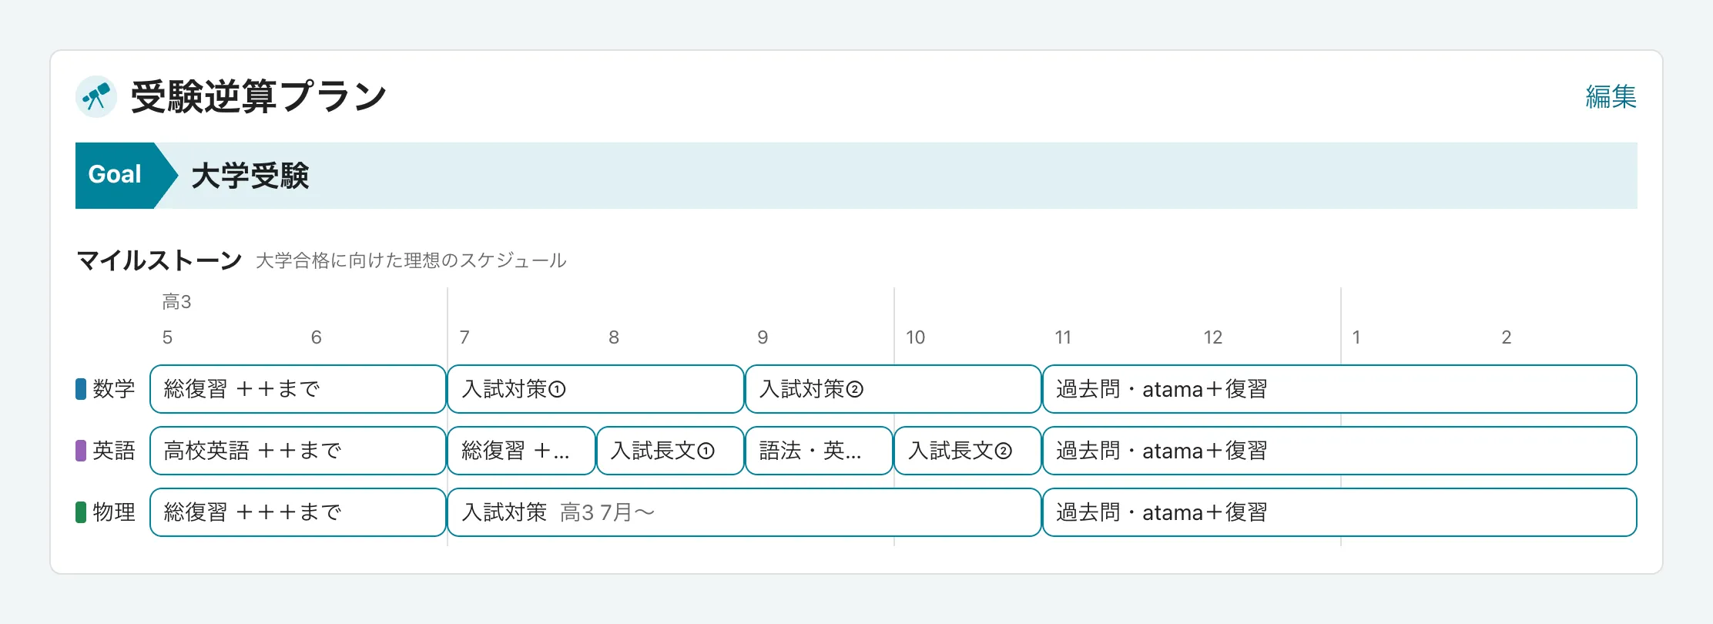Screen dimensions: 1713x624
Task: Click the purple subject marker next to 英語
Action: [79, 451]
